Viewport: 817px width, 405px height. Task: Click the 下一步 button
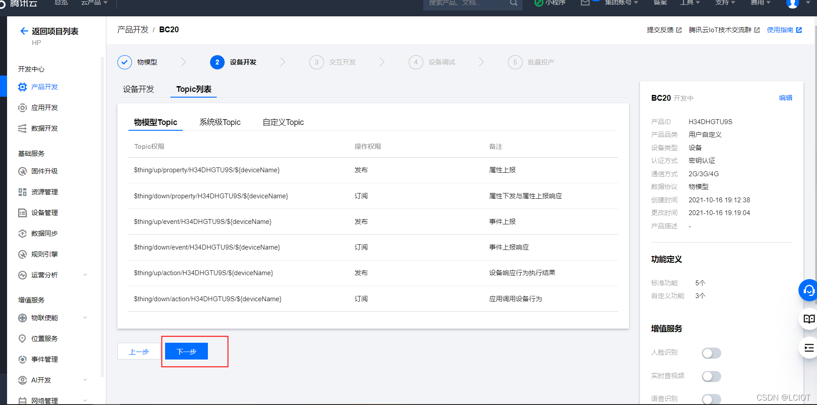coord(186,351)
